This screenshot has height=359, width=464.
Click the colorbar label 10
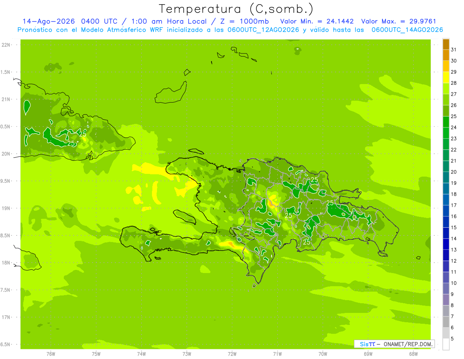pos(454,283)
